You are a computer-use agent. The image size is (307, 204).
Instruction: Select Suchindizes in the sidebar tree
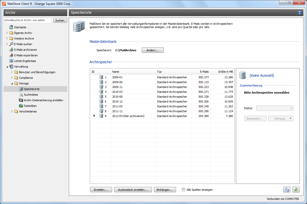[31, 95]
